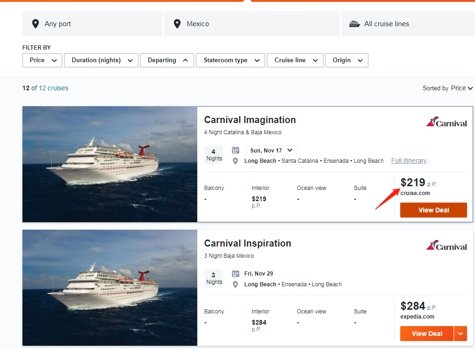Click the route pin icon for Carnival Inspiration

[235, 284]
